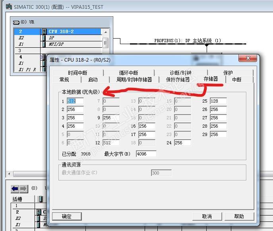Open the 循环中断 tab

tap(128, 73)
